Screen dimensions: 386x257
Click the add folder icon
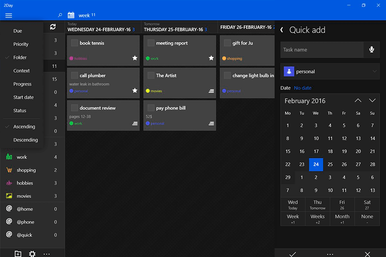[18, 253]
